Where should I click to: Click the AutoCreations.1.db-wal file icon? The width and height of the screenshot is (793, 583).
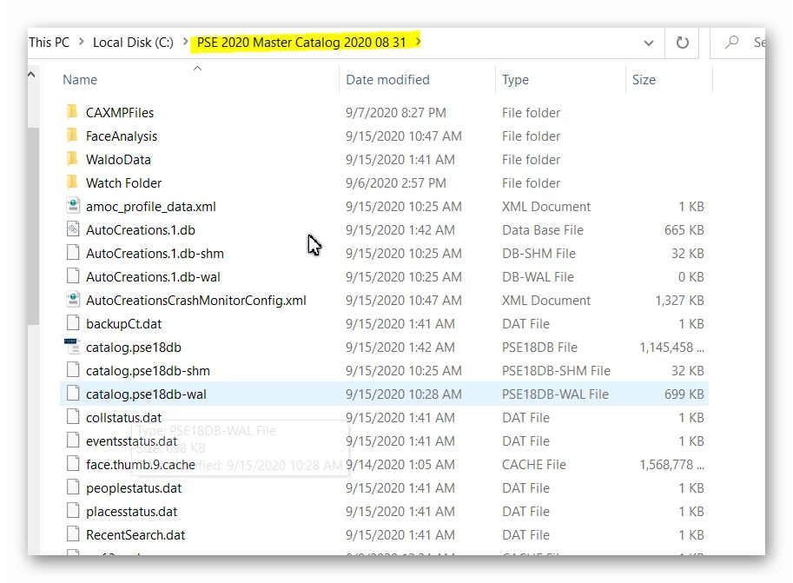(x=73, y=275)
